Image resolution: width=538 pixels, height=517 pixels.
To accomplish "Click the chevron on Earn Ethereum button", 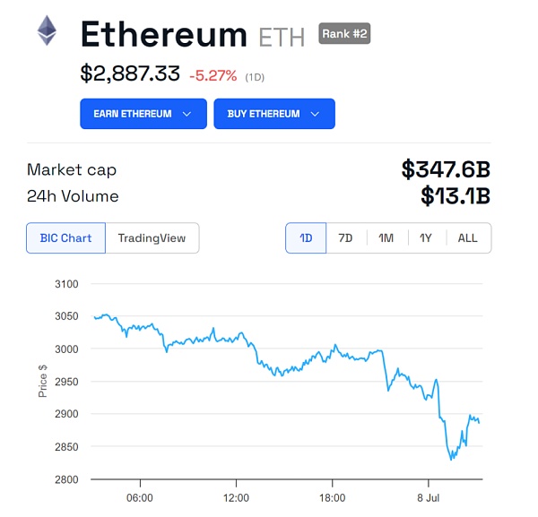I will click(187, 114).
